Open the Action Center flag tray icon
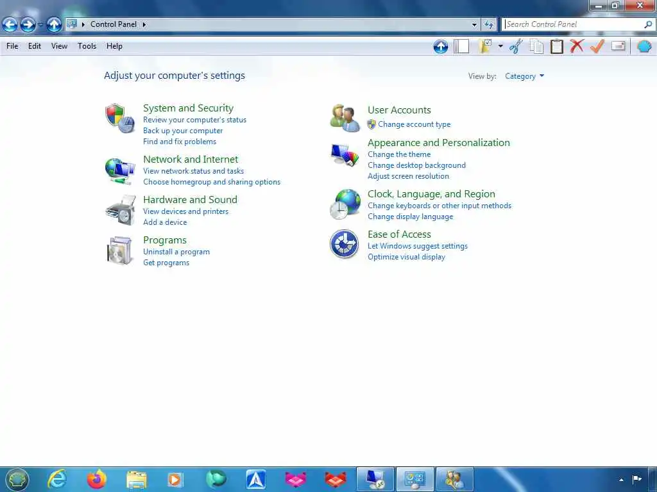The width and height of the screenshot is (657, 492). 637,479
